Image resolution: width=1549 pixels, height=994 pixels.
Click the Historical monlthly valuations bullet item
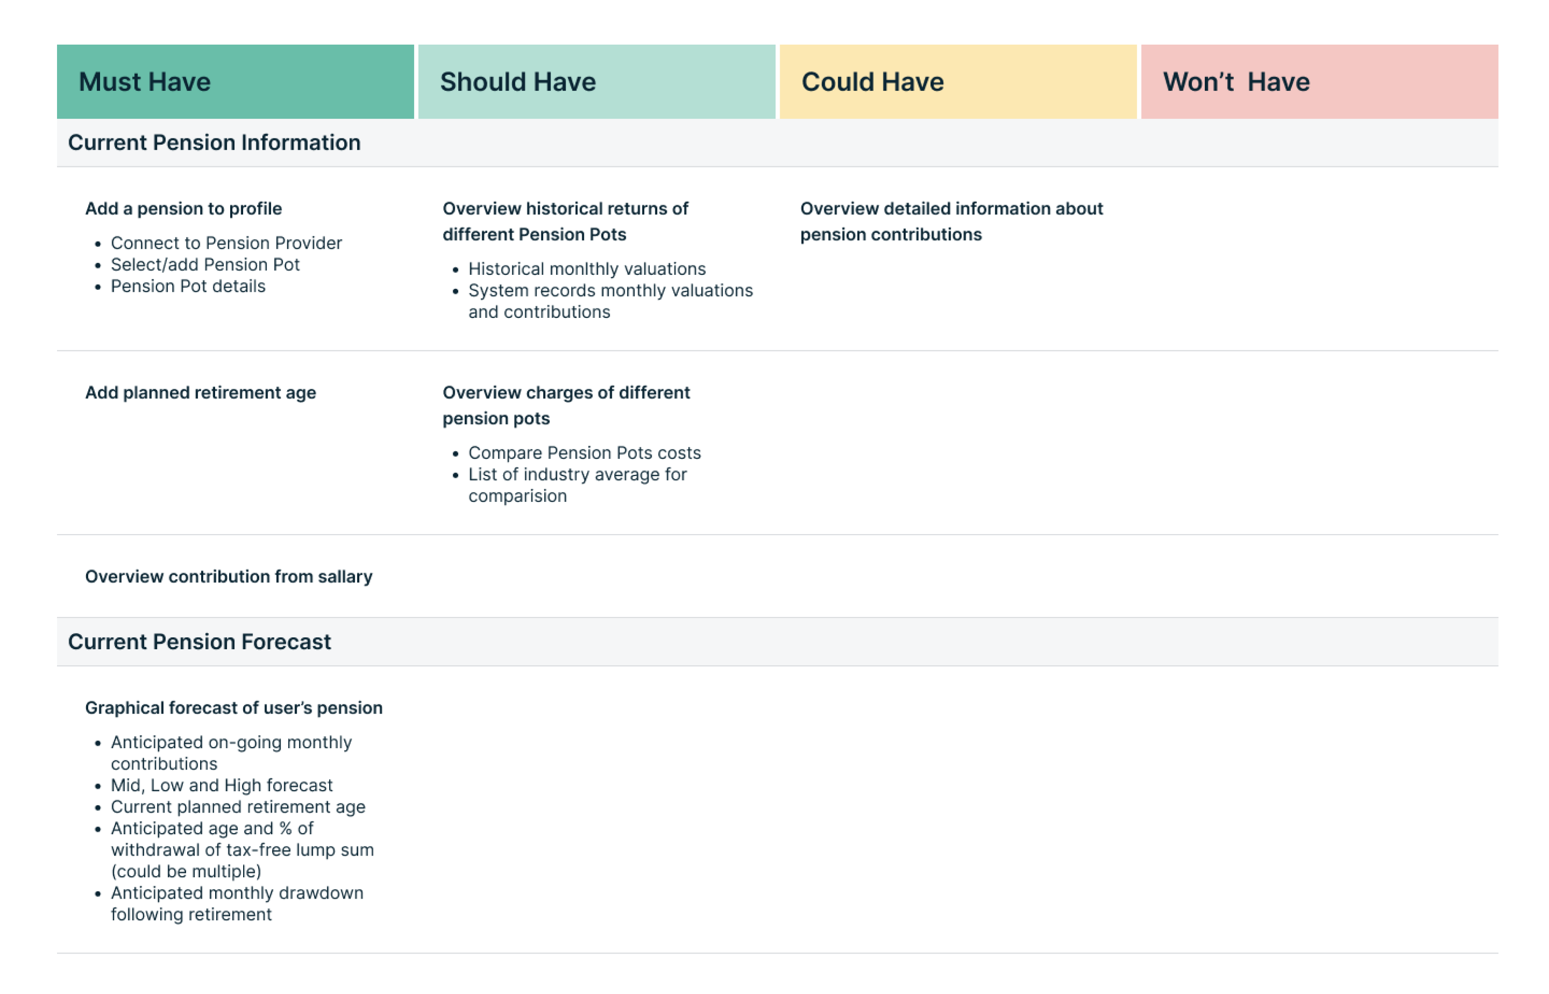point(587,269)
